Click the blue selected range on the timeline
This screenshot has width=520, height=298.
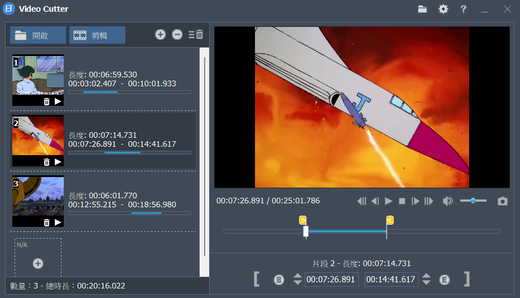point(347,231)
